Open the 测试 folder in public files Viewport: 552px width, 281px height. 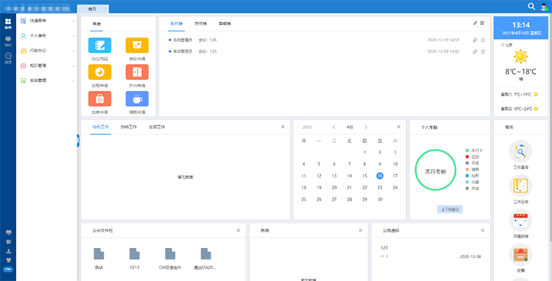pos(99,254)
